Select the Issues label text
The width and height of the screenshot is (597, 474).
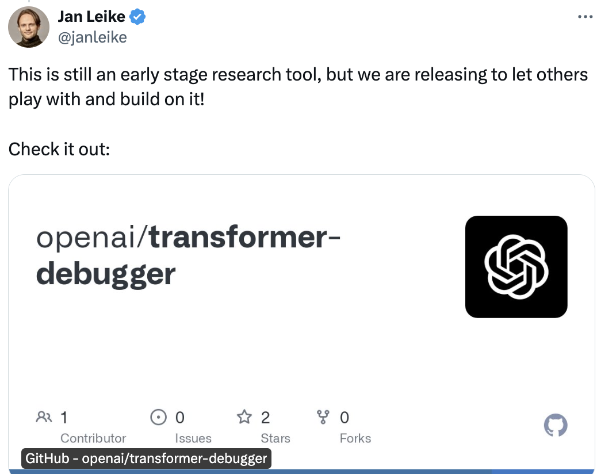point(193,438)
